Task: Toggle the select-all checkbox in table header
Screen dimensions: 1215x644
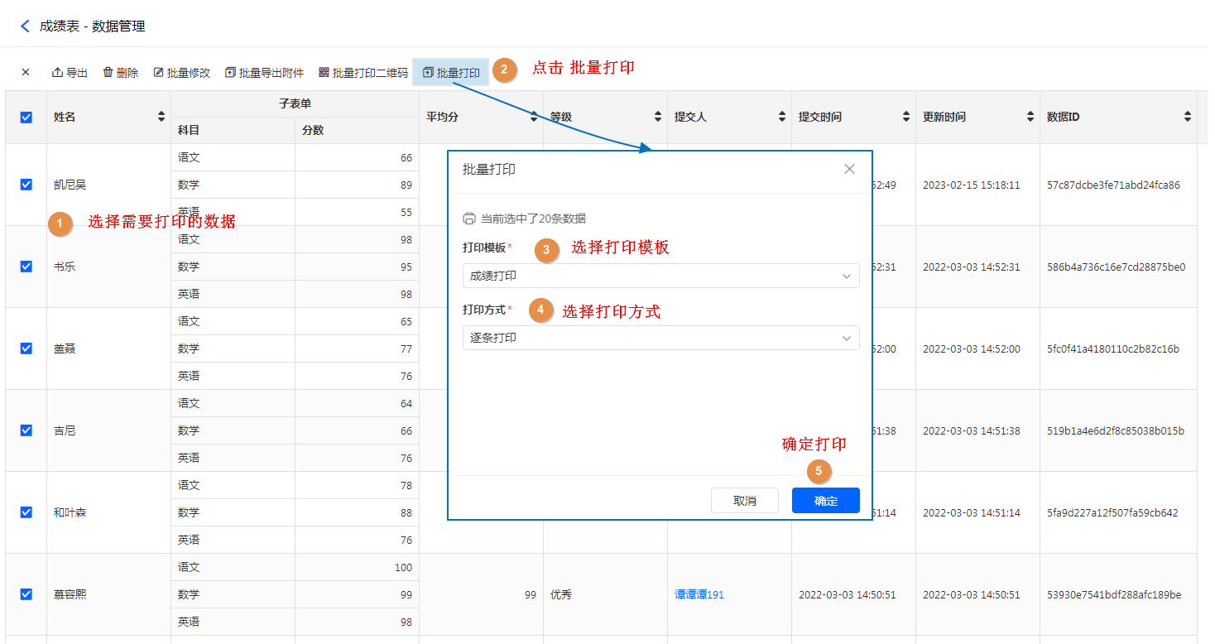Action: click(26, 118)
